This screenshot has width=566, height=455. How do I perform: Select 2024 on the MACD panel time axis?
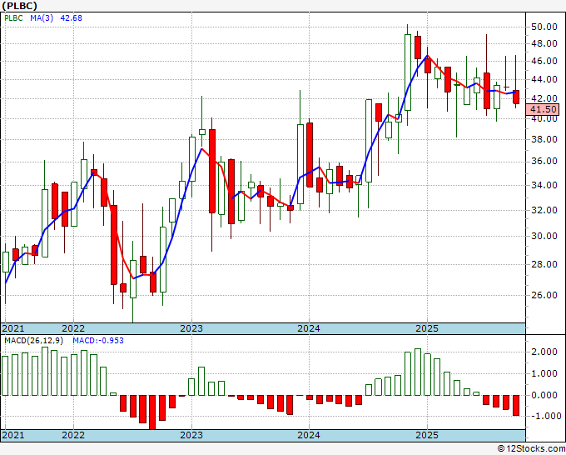tap(309, 435)
